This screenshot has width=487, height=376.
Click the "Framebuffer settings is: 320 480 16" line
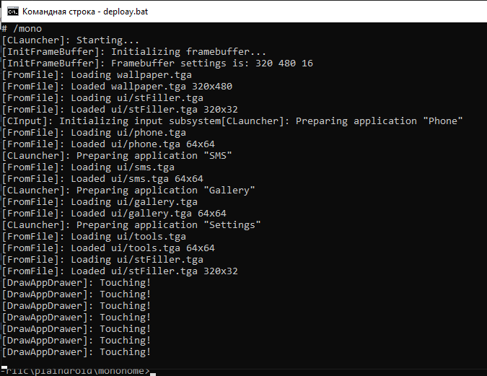[x=157, y=64]
